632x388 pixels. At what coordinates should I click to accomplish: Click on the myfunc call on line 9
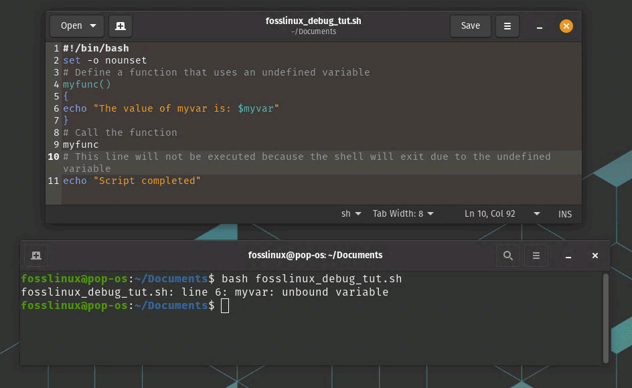(x=81, y=144)
